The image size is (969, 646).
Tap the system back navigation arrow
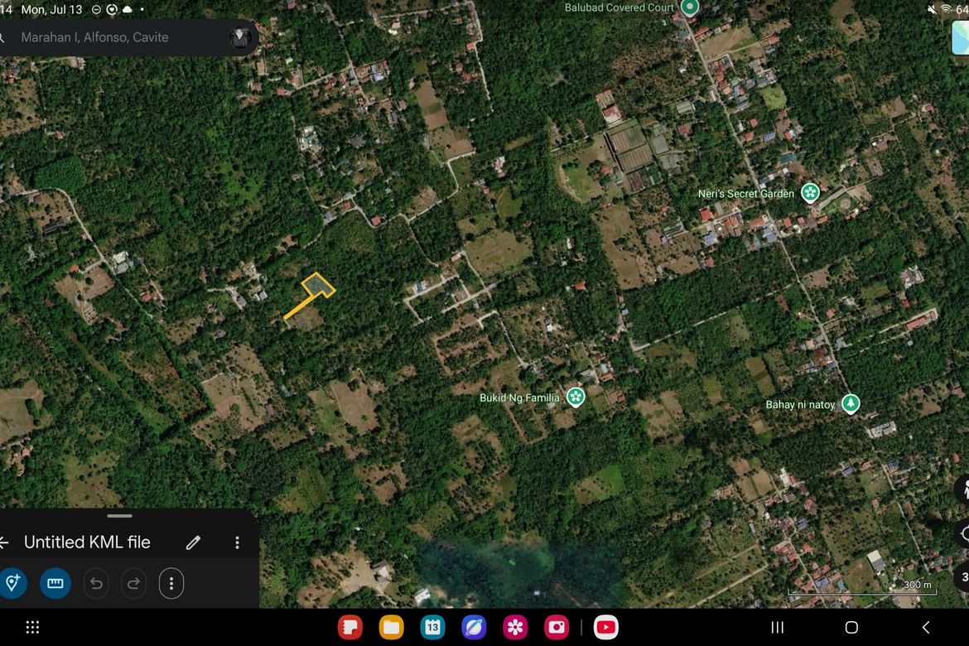pos(926,628)
